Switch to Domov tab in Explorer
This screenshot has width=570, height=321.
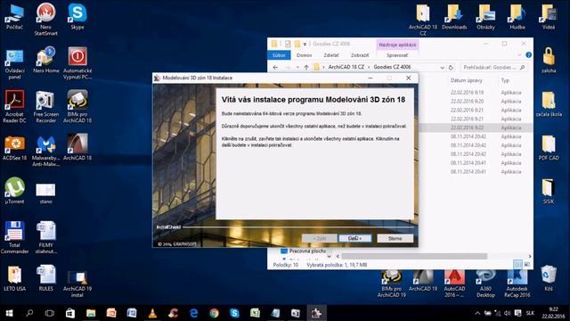tap(304, 55)
